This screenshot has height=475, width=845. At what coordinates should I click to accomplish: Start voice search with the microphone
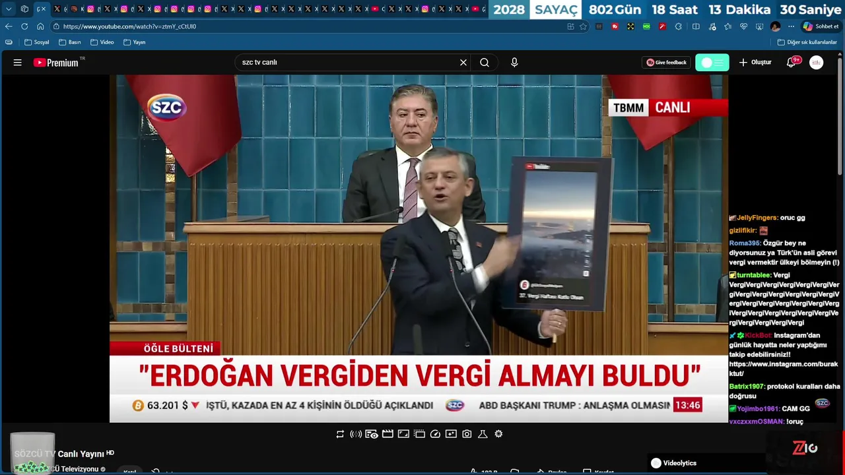tap(514, 63)
